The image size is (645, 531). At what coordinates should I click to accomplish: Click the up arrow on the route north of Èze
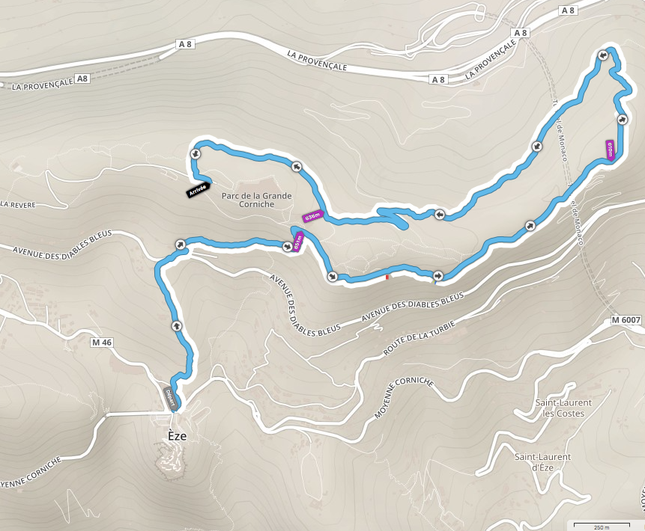pos(177,325)
